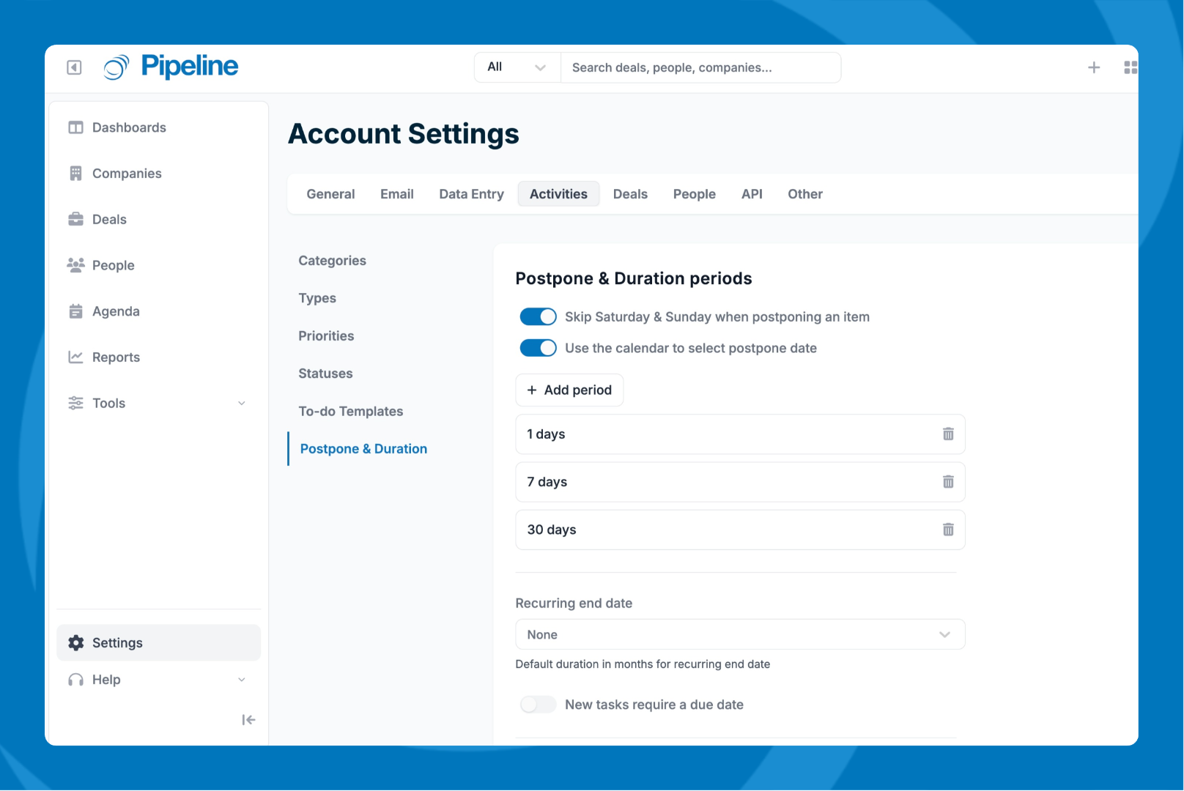Expand the Help menu chevron
The width and height of the screenshot is (1184, 791).
click(x=242, y=680)
